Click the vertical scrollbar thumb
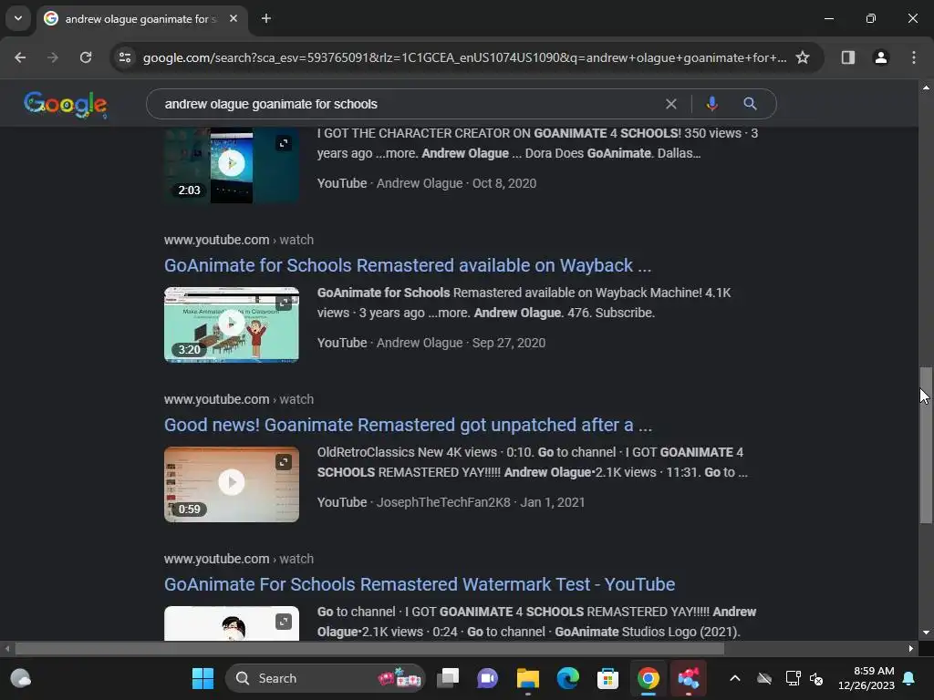The width and height of the screenshot is (934, 700). tap(926, 445)
